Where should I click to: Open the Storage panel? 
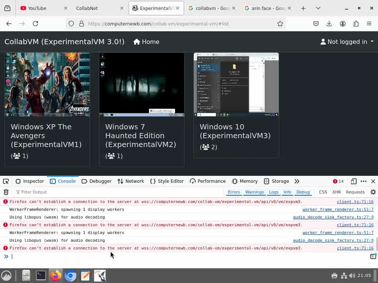[276, 181]
